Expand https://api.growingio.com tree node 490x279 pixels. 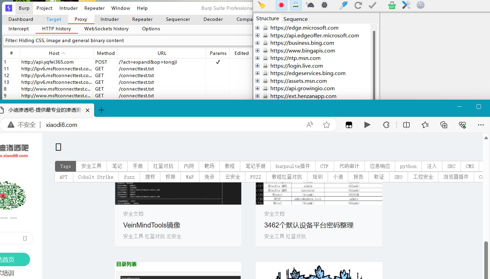point(257,89)
